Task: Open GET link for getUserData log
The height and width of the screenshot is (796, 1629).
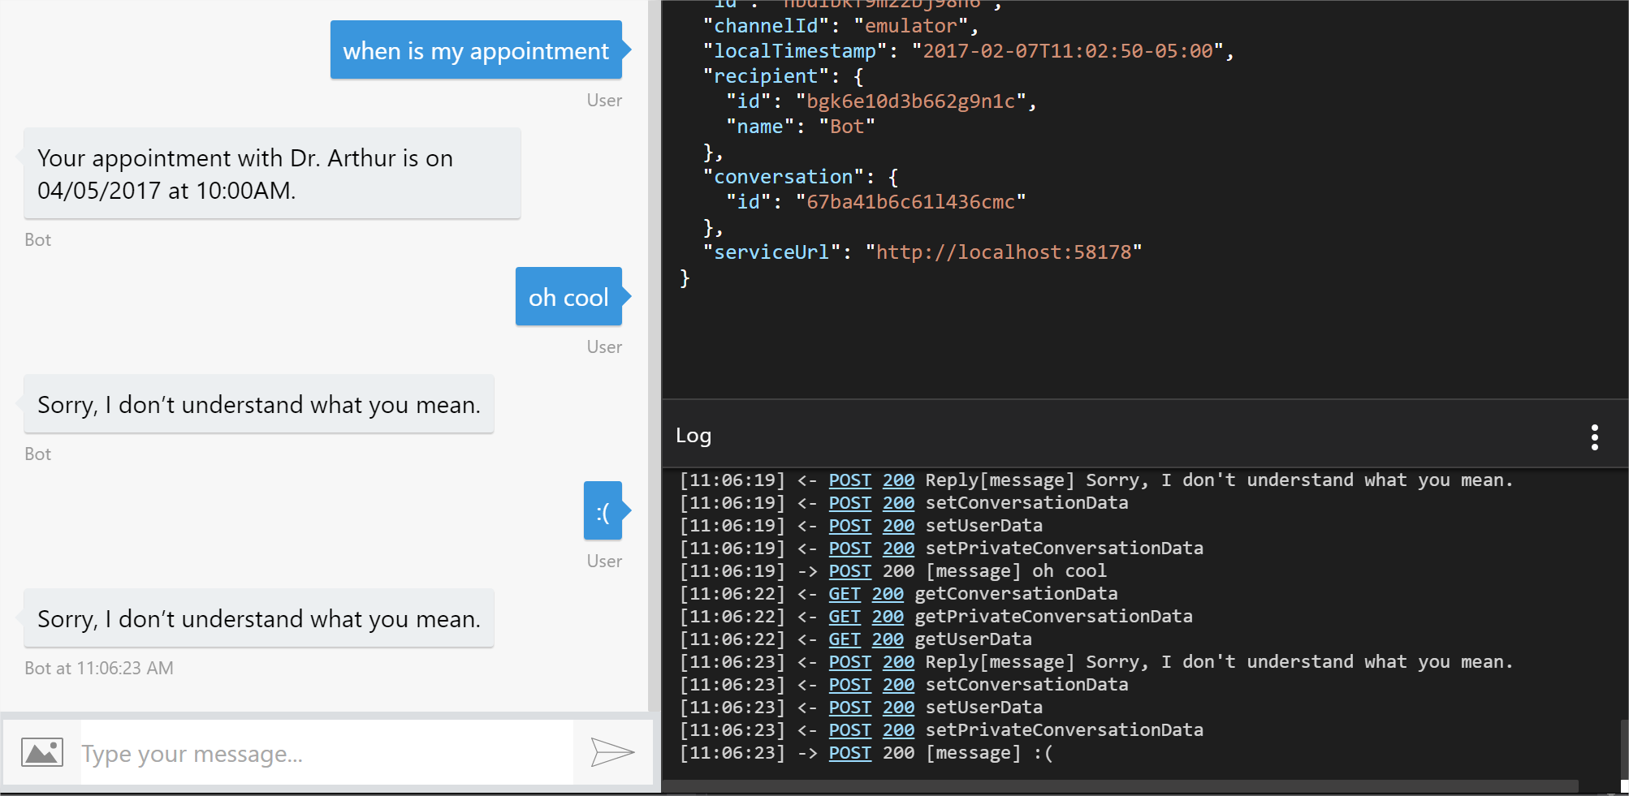Action: pyautogui.click(x=845, y=639)
